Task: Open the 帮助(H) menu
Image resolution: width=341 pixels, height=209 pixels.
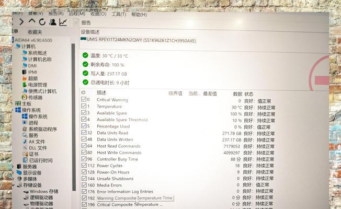Action: pyautogui.click(x=139, y=14)
